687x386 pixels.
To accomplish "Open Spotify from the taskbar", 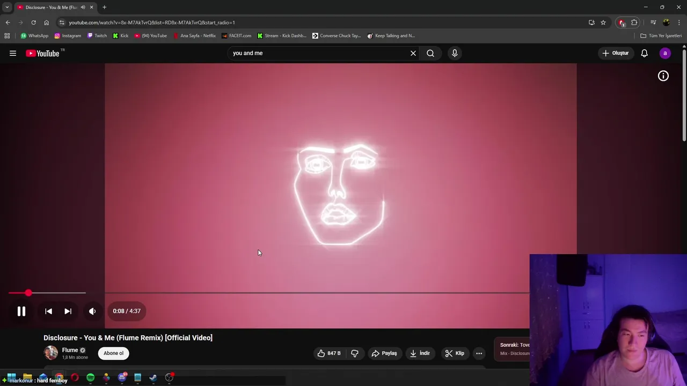I will pyautogui.click(x=90, y=377).
